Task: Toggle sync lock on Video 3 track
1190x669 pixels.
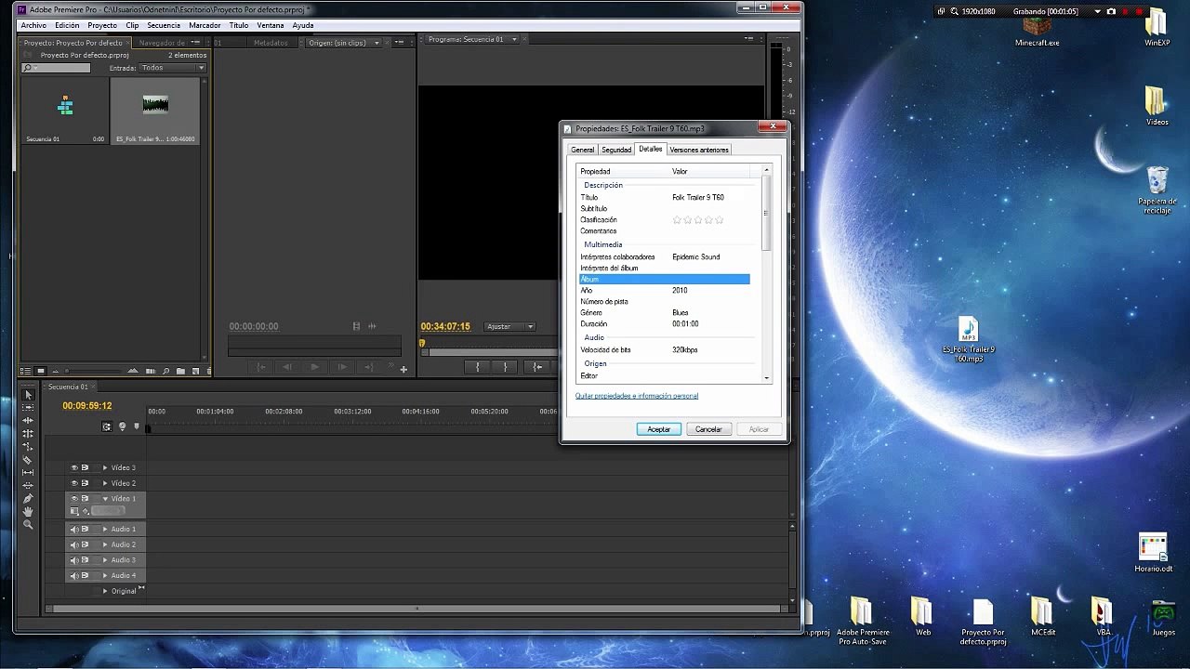Action: click(85, 467)
